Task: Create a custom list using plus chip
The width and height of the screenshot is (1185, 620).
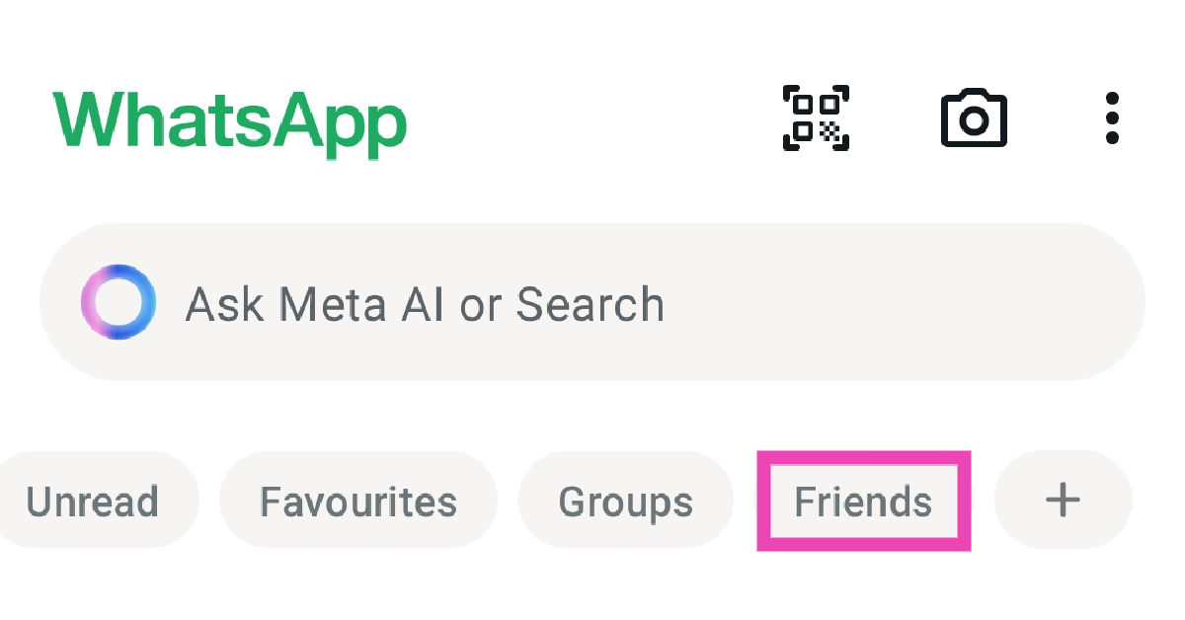Action: [1063, 501]
